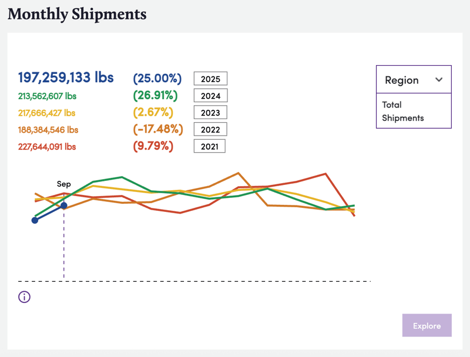Image resolution: width=470 pixels, height=357 pixels.
Task: Toggle the 2022 year box
Action: tap(210, 129)
